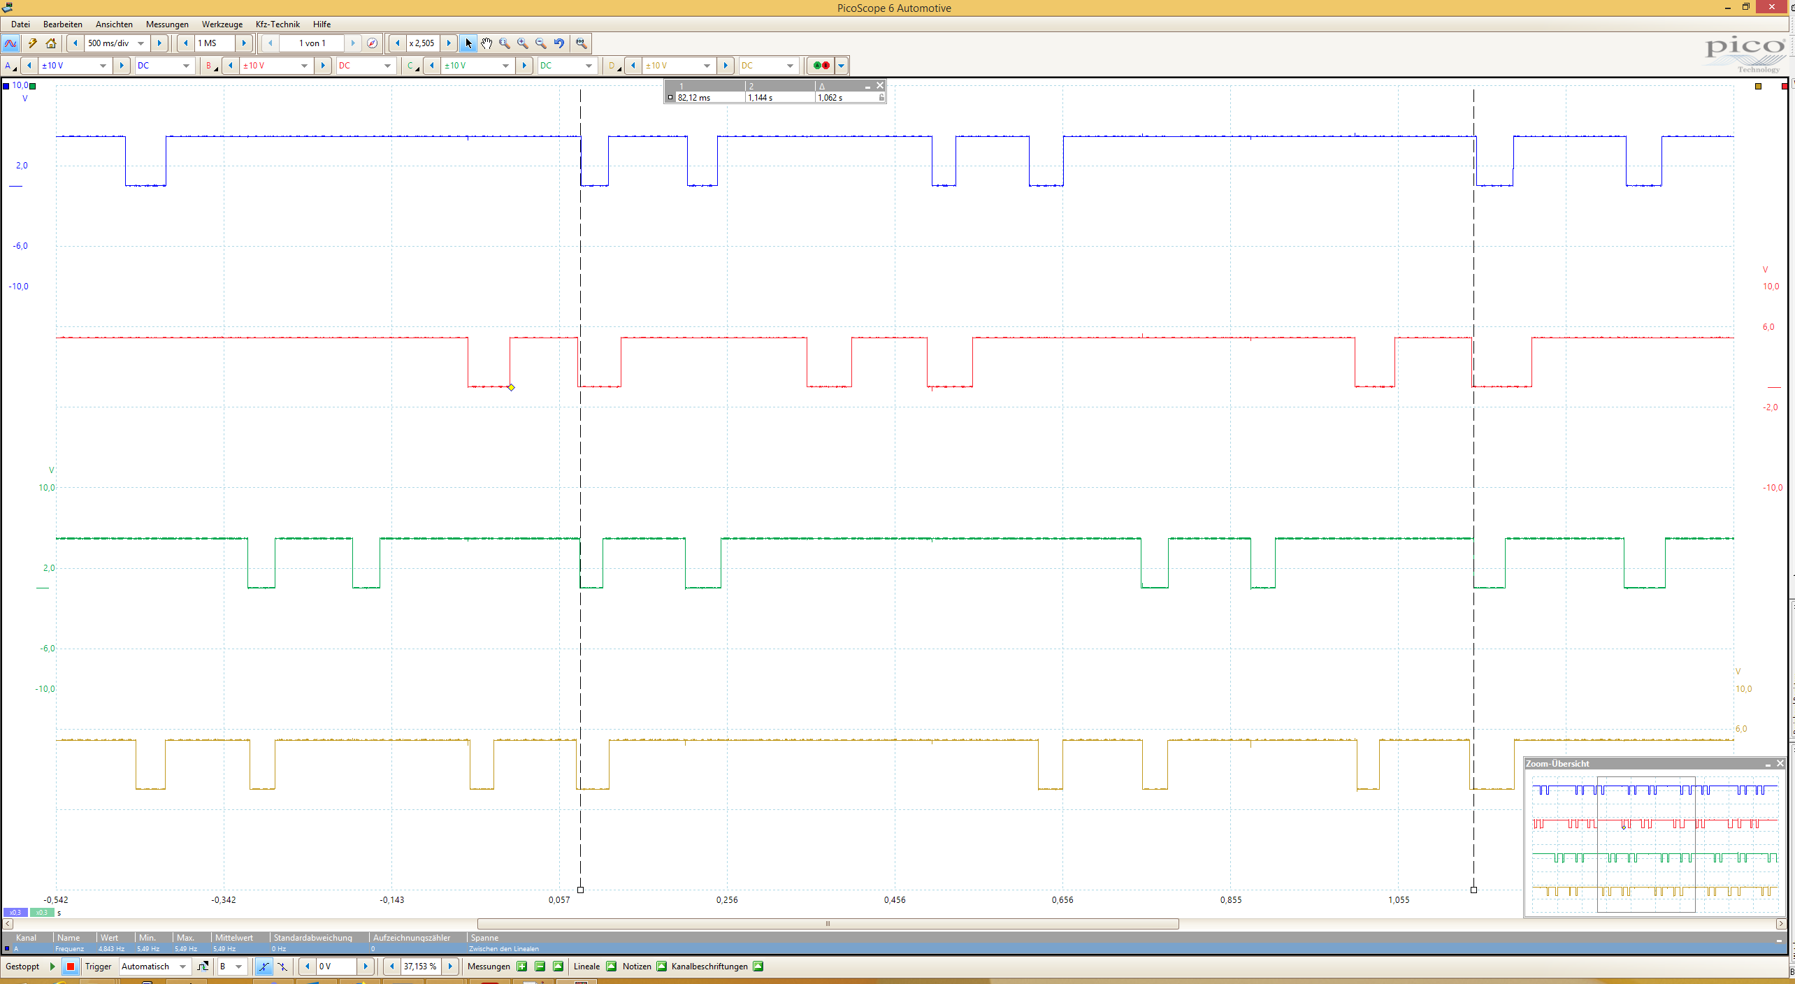Open the Werkzeuge menu
Viewport: 1795px width, 984px height.
pyautogui.click(x=222, y=24)
